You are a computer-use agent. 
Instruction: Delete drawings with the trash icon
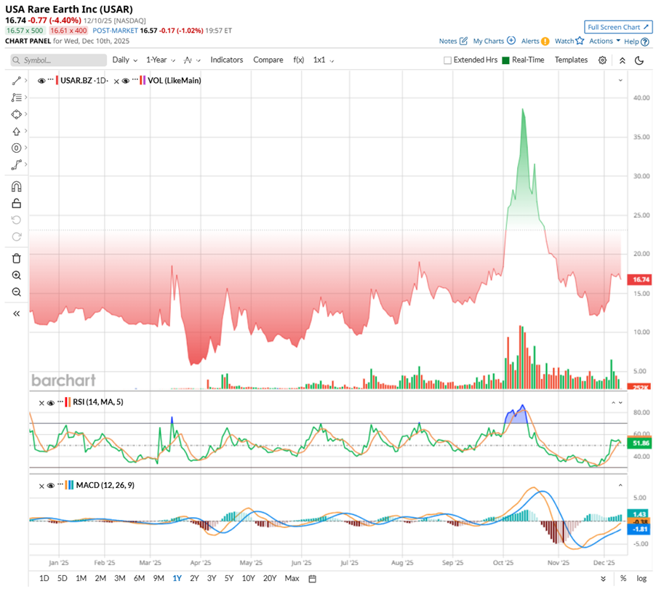tap(16, 259)
